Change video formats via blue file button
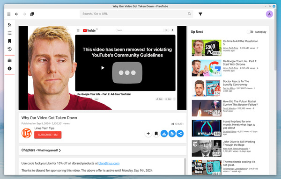Viewport: 281px width, 179px height. point(172,134)
